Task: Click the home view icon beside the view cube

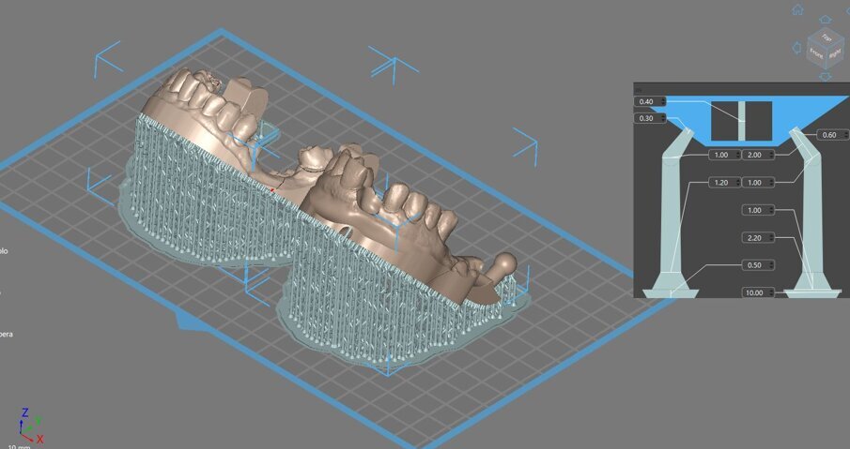Action: [797, 10]
